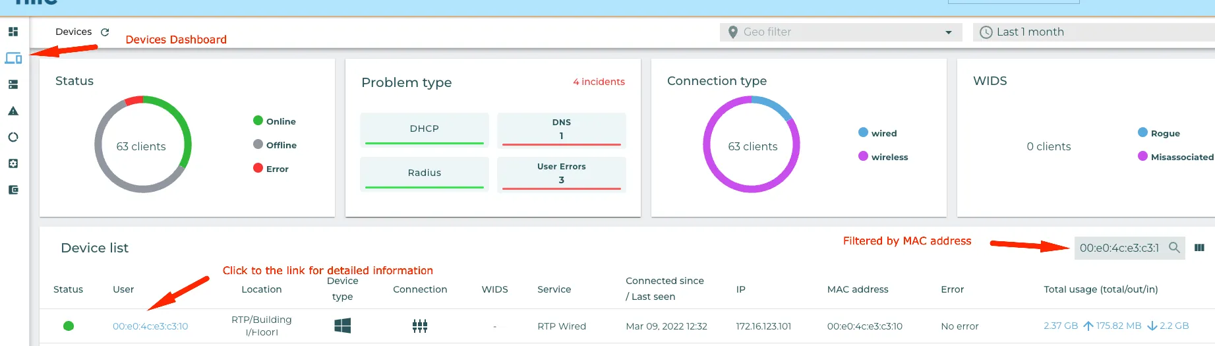
Task: Toggle the Offline legend item
Action: (275, 145)
